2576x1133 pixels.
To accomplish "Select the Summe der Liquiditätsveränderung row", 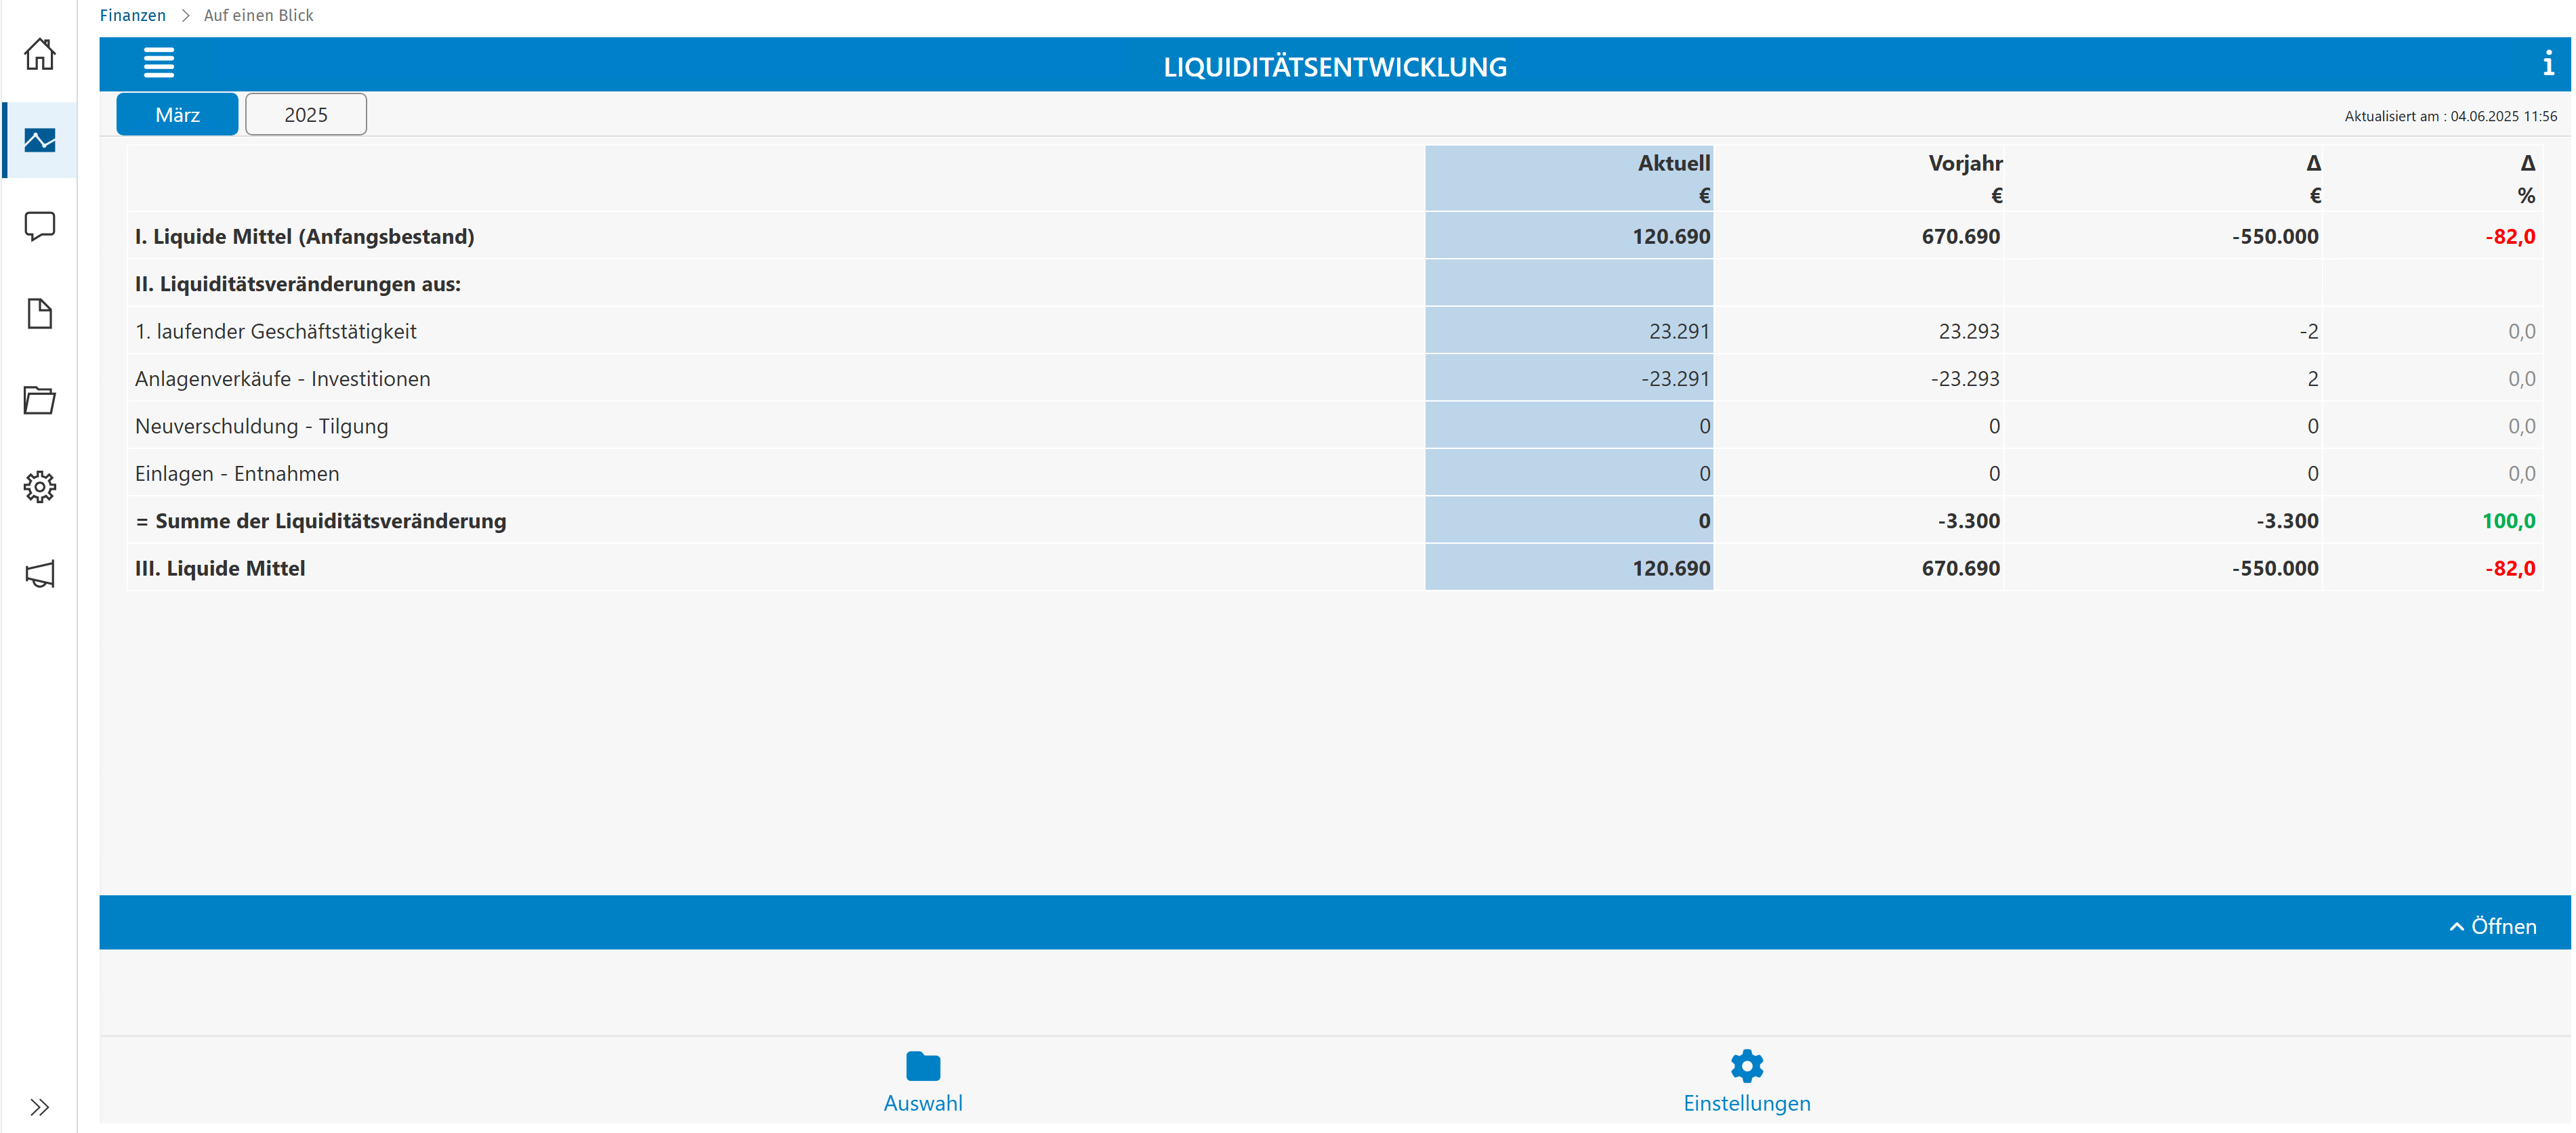I will pyautogui.click(x=330, y=521).
